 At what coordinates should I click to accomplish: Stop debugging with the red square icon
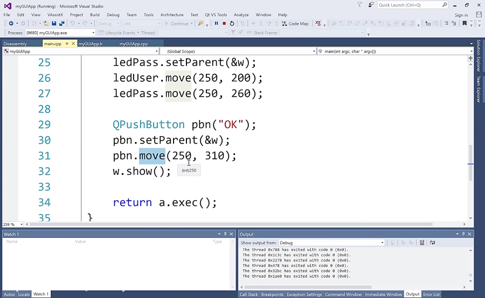(224, 24)
